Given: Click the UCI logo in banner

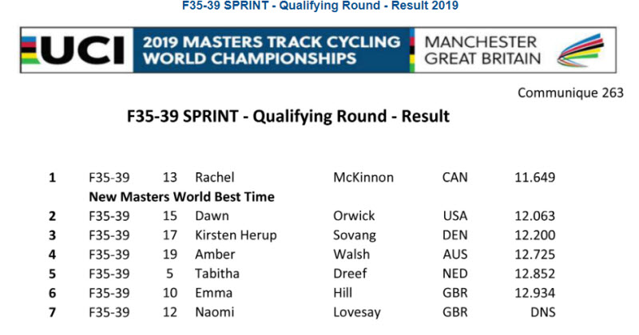Looking at the screenshot, I should [73, 50].
